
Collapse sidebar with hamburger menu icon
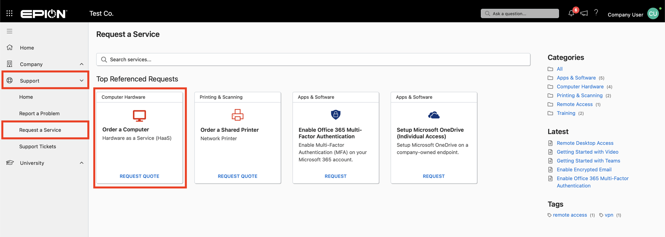(9, 31)
